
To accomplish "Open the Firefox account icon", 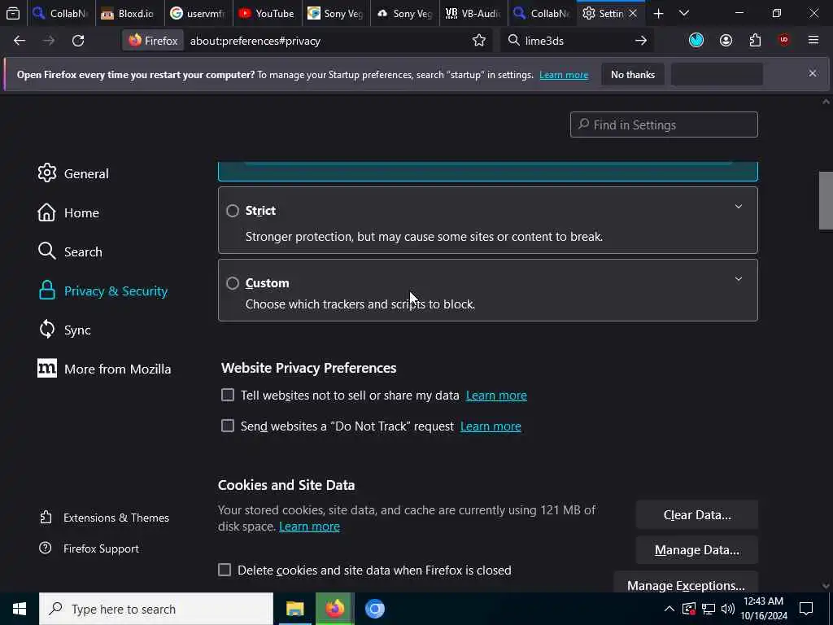I will (726, 41).
